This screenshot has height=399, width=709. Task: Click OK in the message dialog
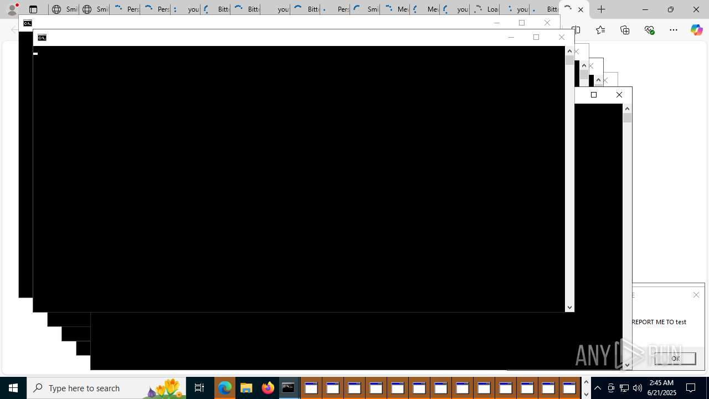point(675,359)
